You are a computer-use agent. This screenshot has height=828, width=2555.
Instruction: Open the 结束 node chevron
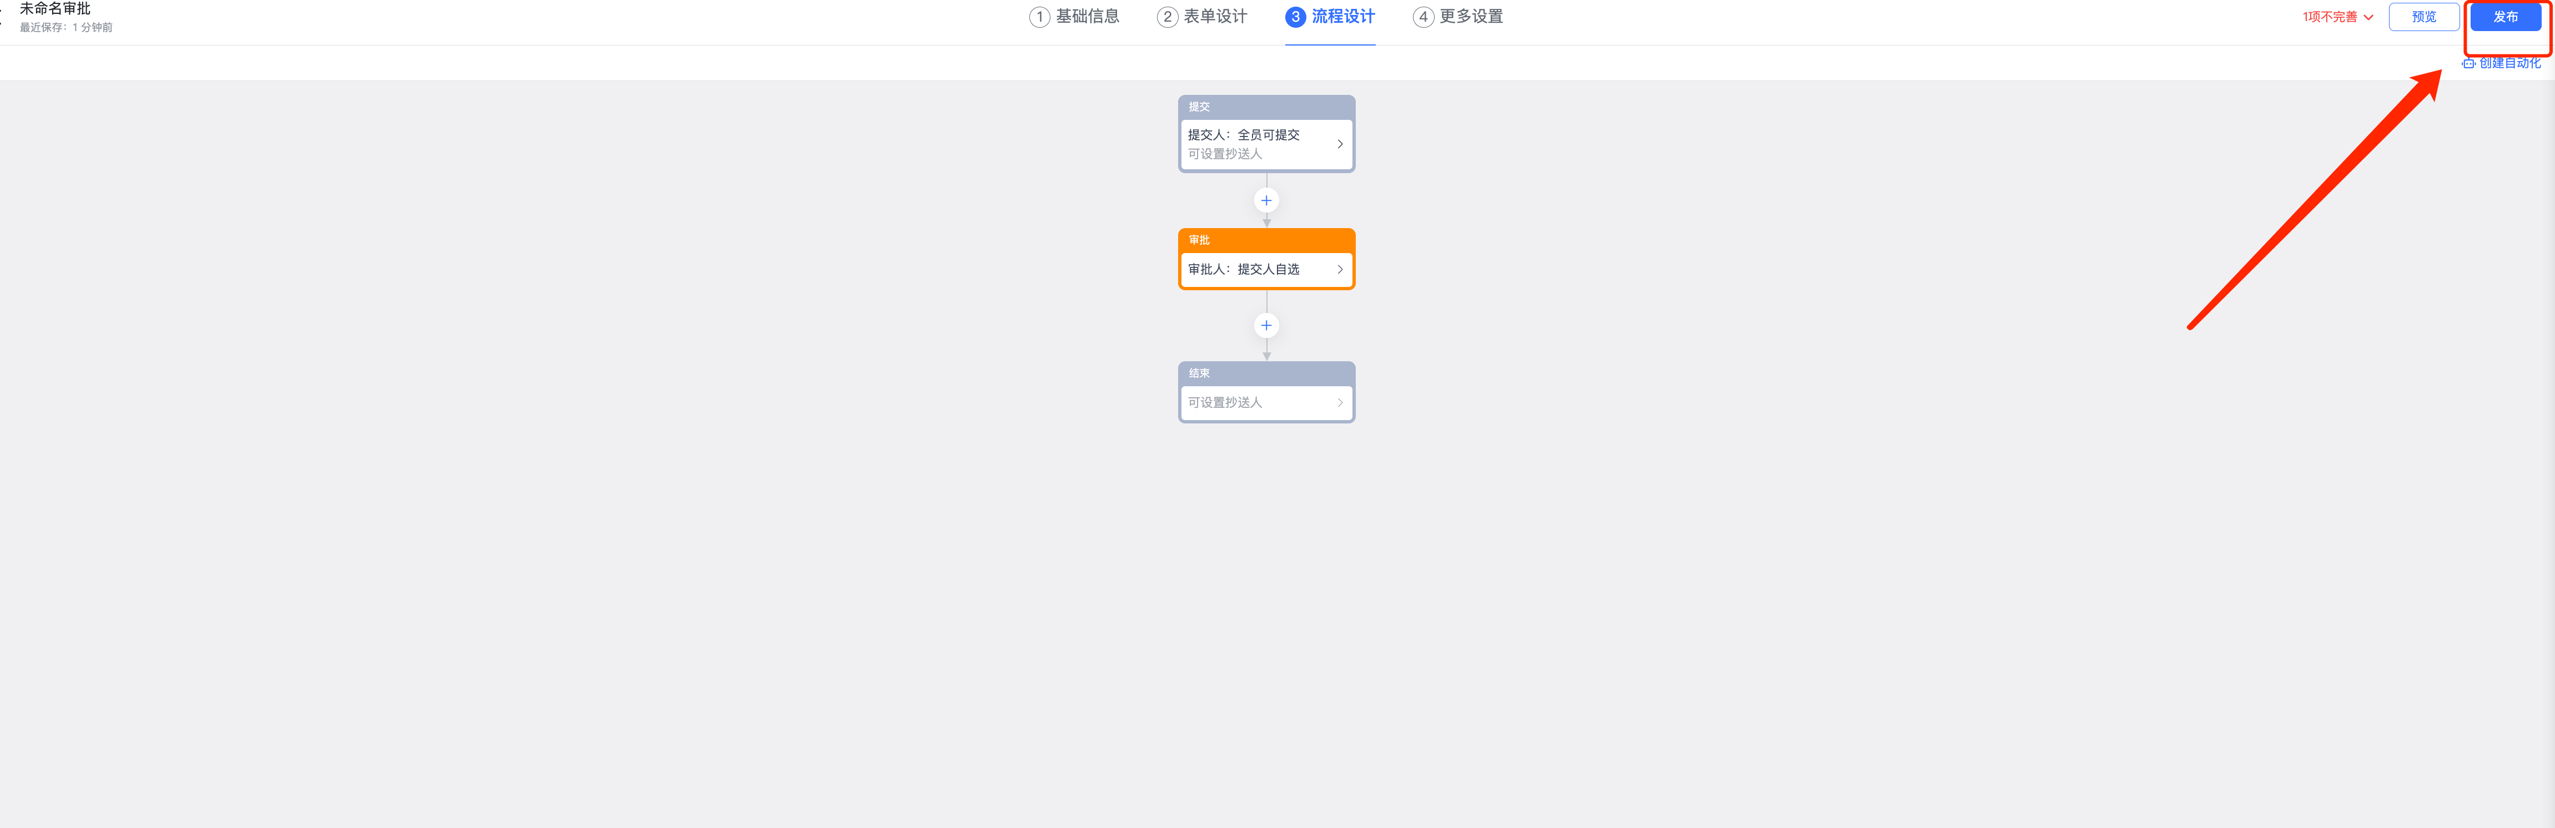click(x=1340, y=402)
